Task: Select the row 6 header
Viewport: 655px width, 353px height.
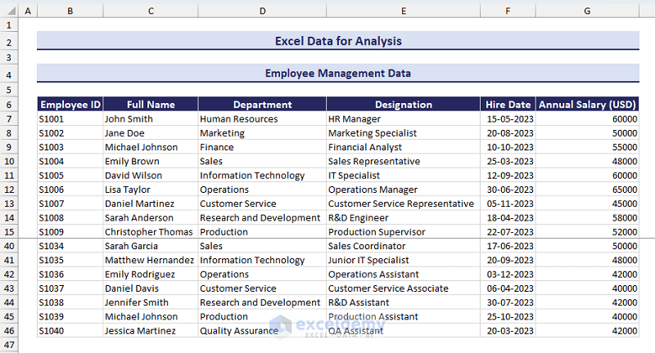Action: [x=9, y=105]
